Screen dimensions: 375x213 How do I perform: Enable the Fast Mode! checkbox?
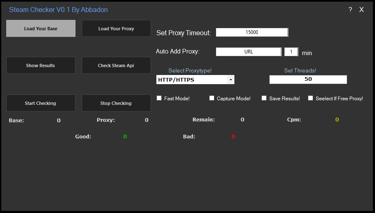[159, 98]
